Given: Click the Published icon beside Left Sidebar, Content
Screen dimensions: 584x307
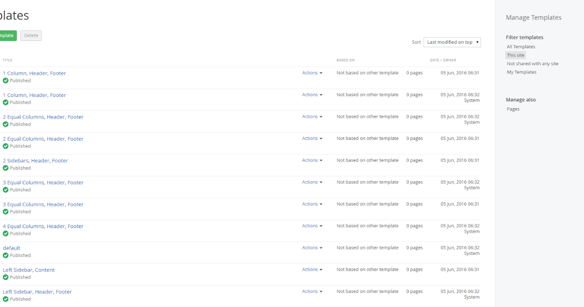Looking at the screenshot, I should pos(4,277).
